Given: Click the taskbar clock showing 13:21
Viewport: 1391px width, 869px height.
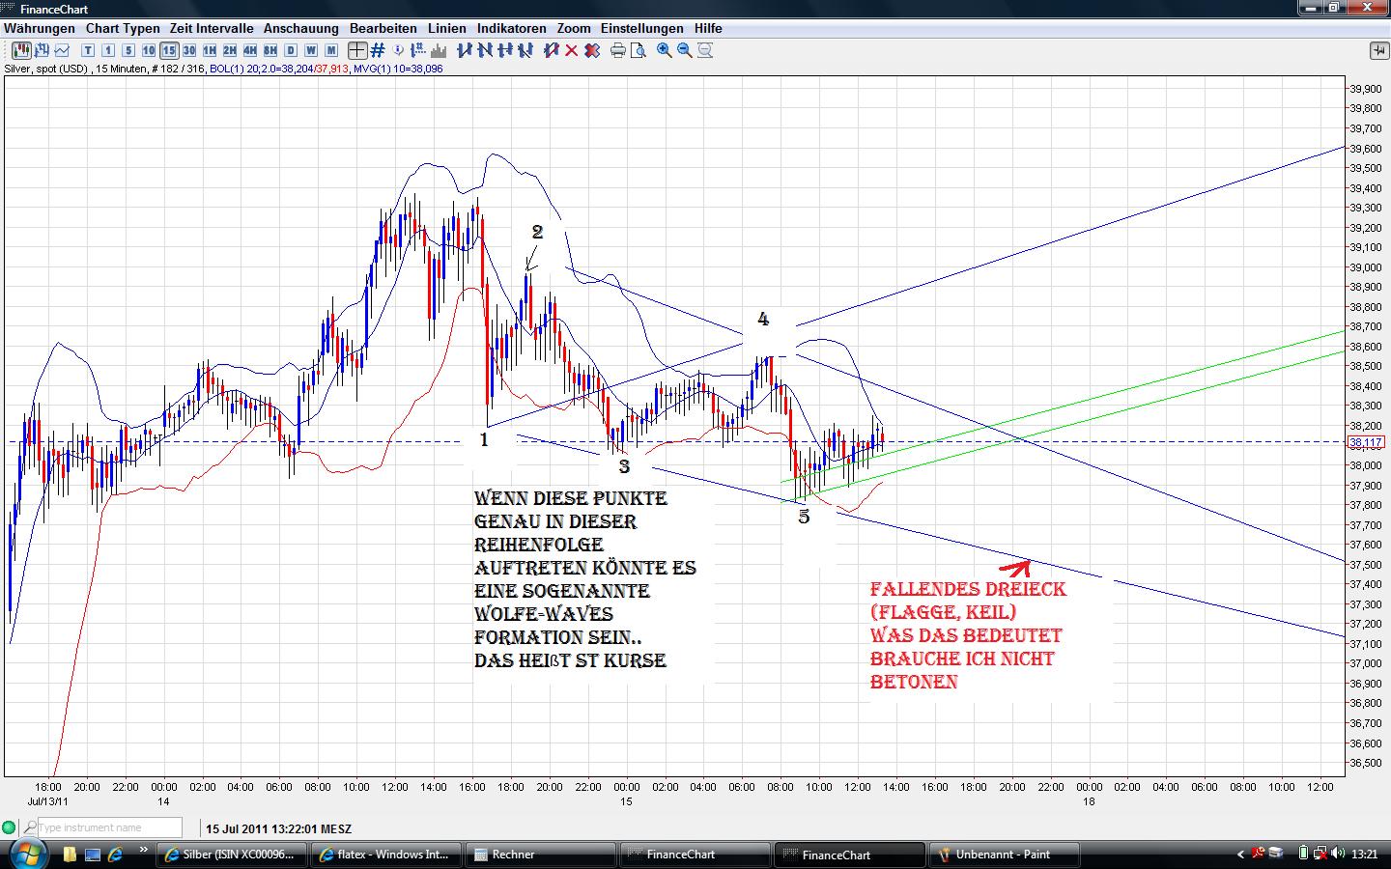Looking at the screenshot, I should click(1364, 854).
